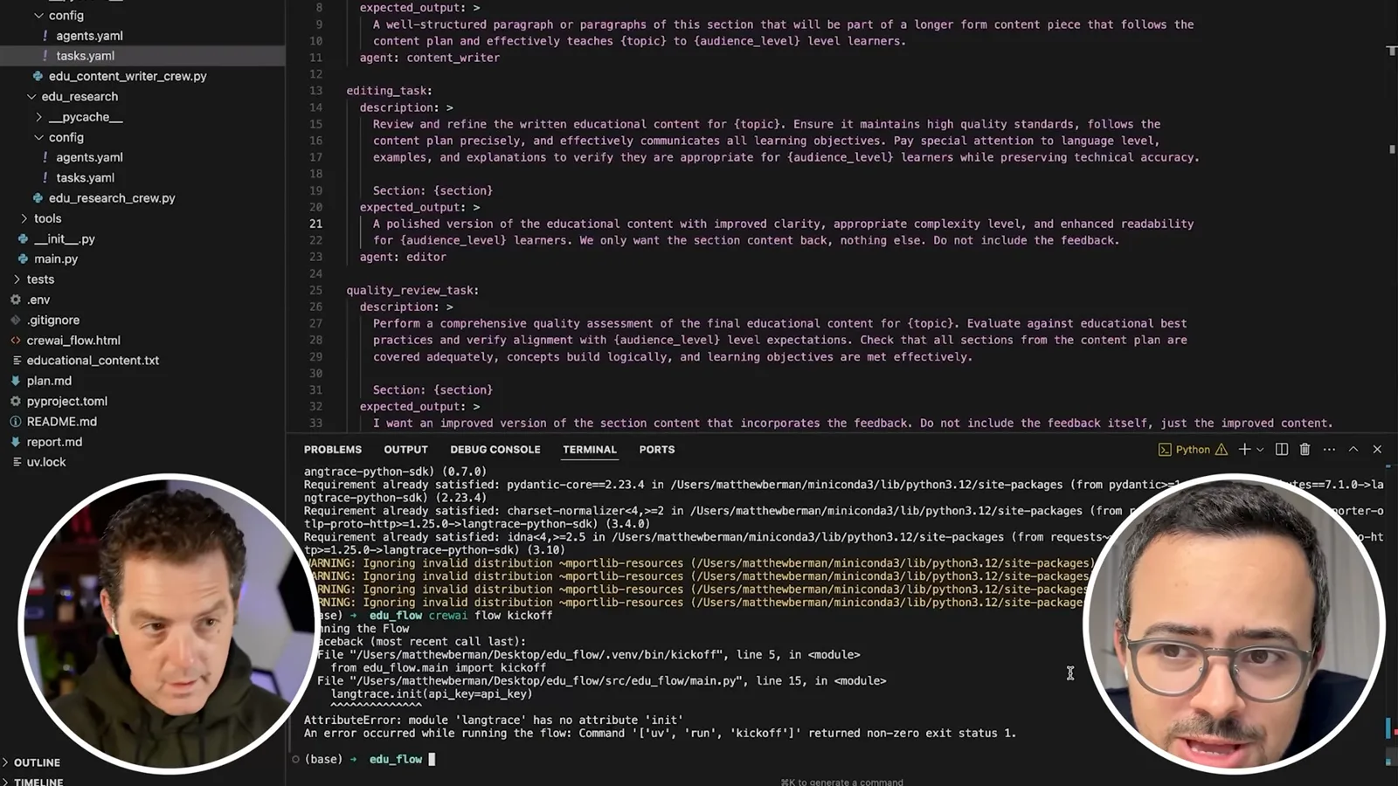Switch to the OUTPUT tab
The image size is (1398, 786).
point(406,450)
